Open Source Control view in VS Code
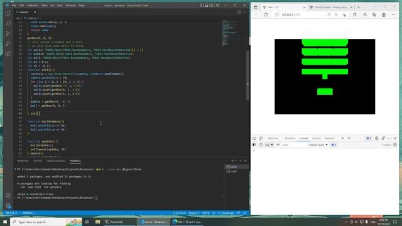This screenshot has width=402, height=226. click(x=8, y=33)
